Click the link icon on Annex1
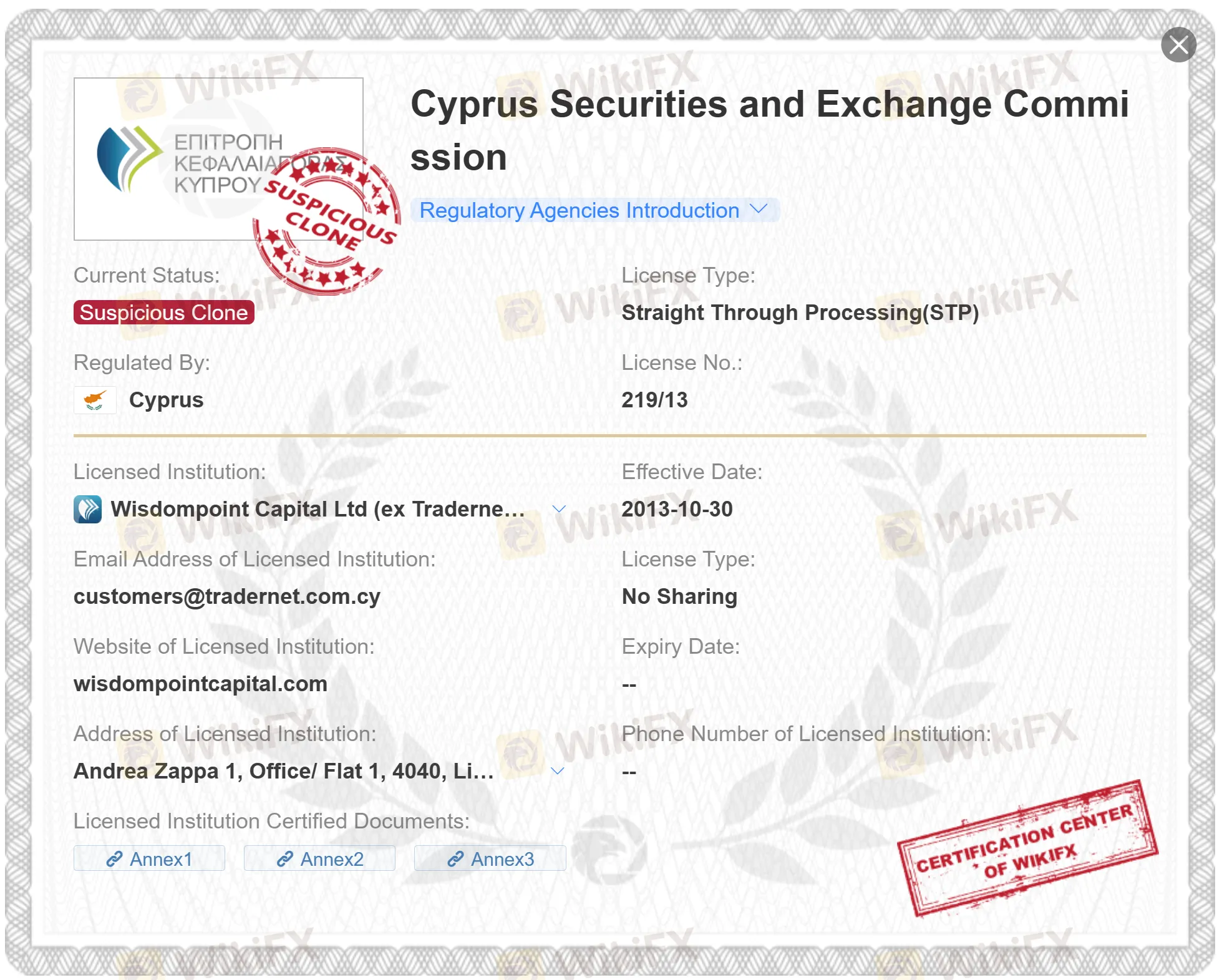The image size is (1217, 980). point(114,859)
